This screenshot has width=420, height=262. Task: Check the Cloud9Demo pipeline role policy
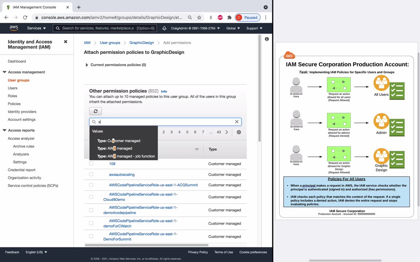pos(91,197)
